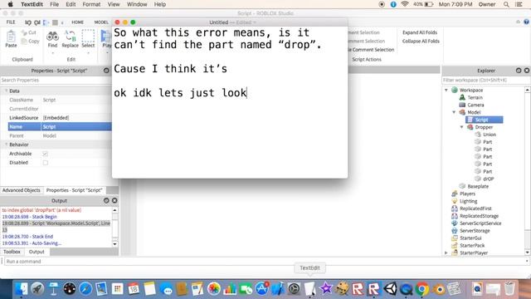The height and width of the screenshot is (299, 531).
Task: Switch to the Output tab
Action: click(37, 252)
